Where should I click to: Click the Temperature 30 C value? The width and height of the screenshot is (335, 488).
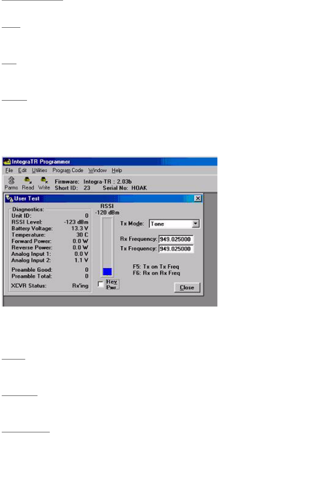[82, 235]
